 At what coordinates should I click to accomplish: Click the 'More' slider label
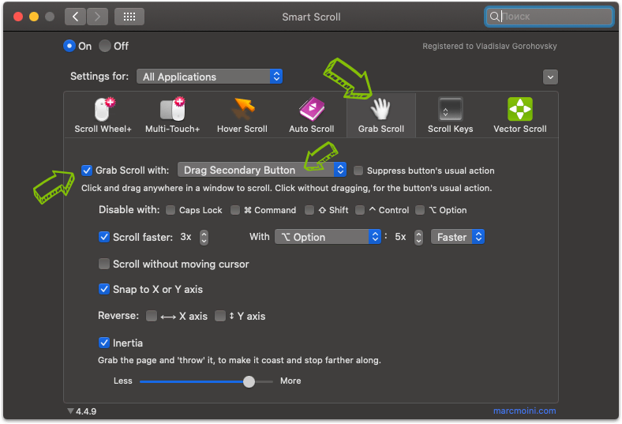(290, 381)
